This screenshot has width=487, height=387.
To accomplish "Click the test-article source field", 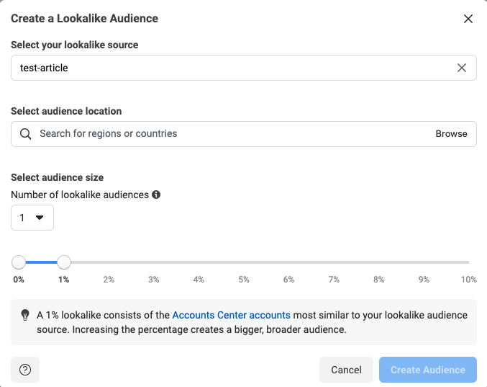I will click(244, 68).
